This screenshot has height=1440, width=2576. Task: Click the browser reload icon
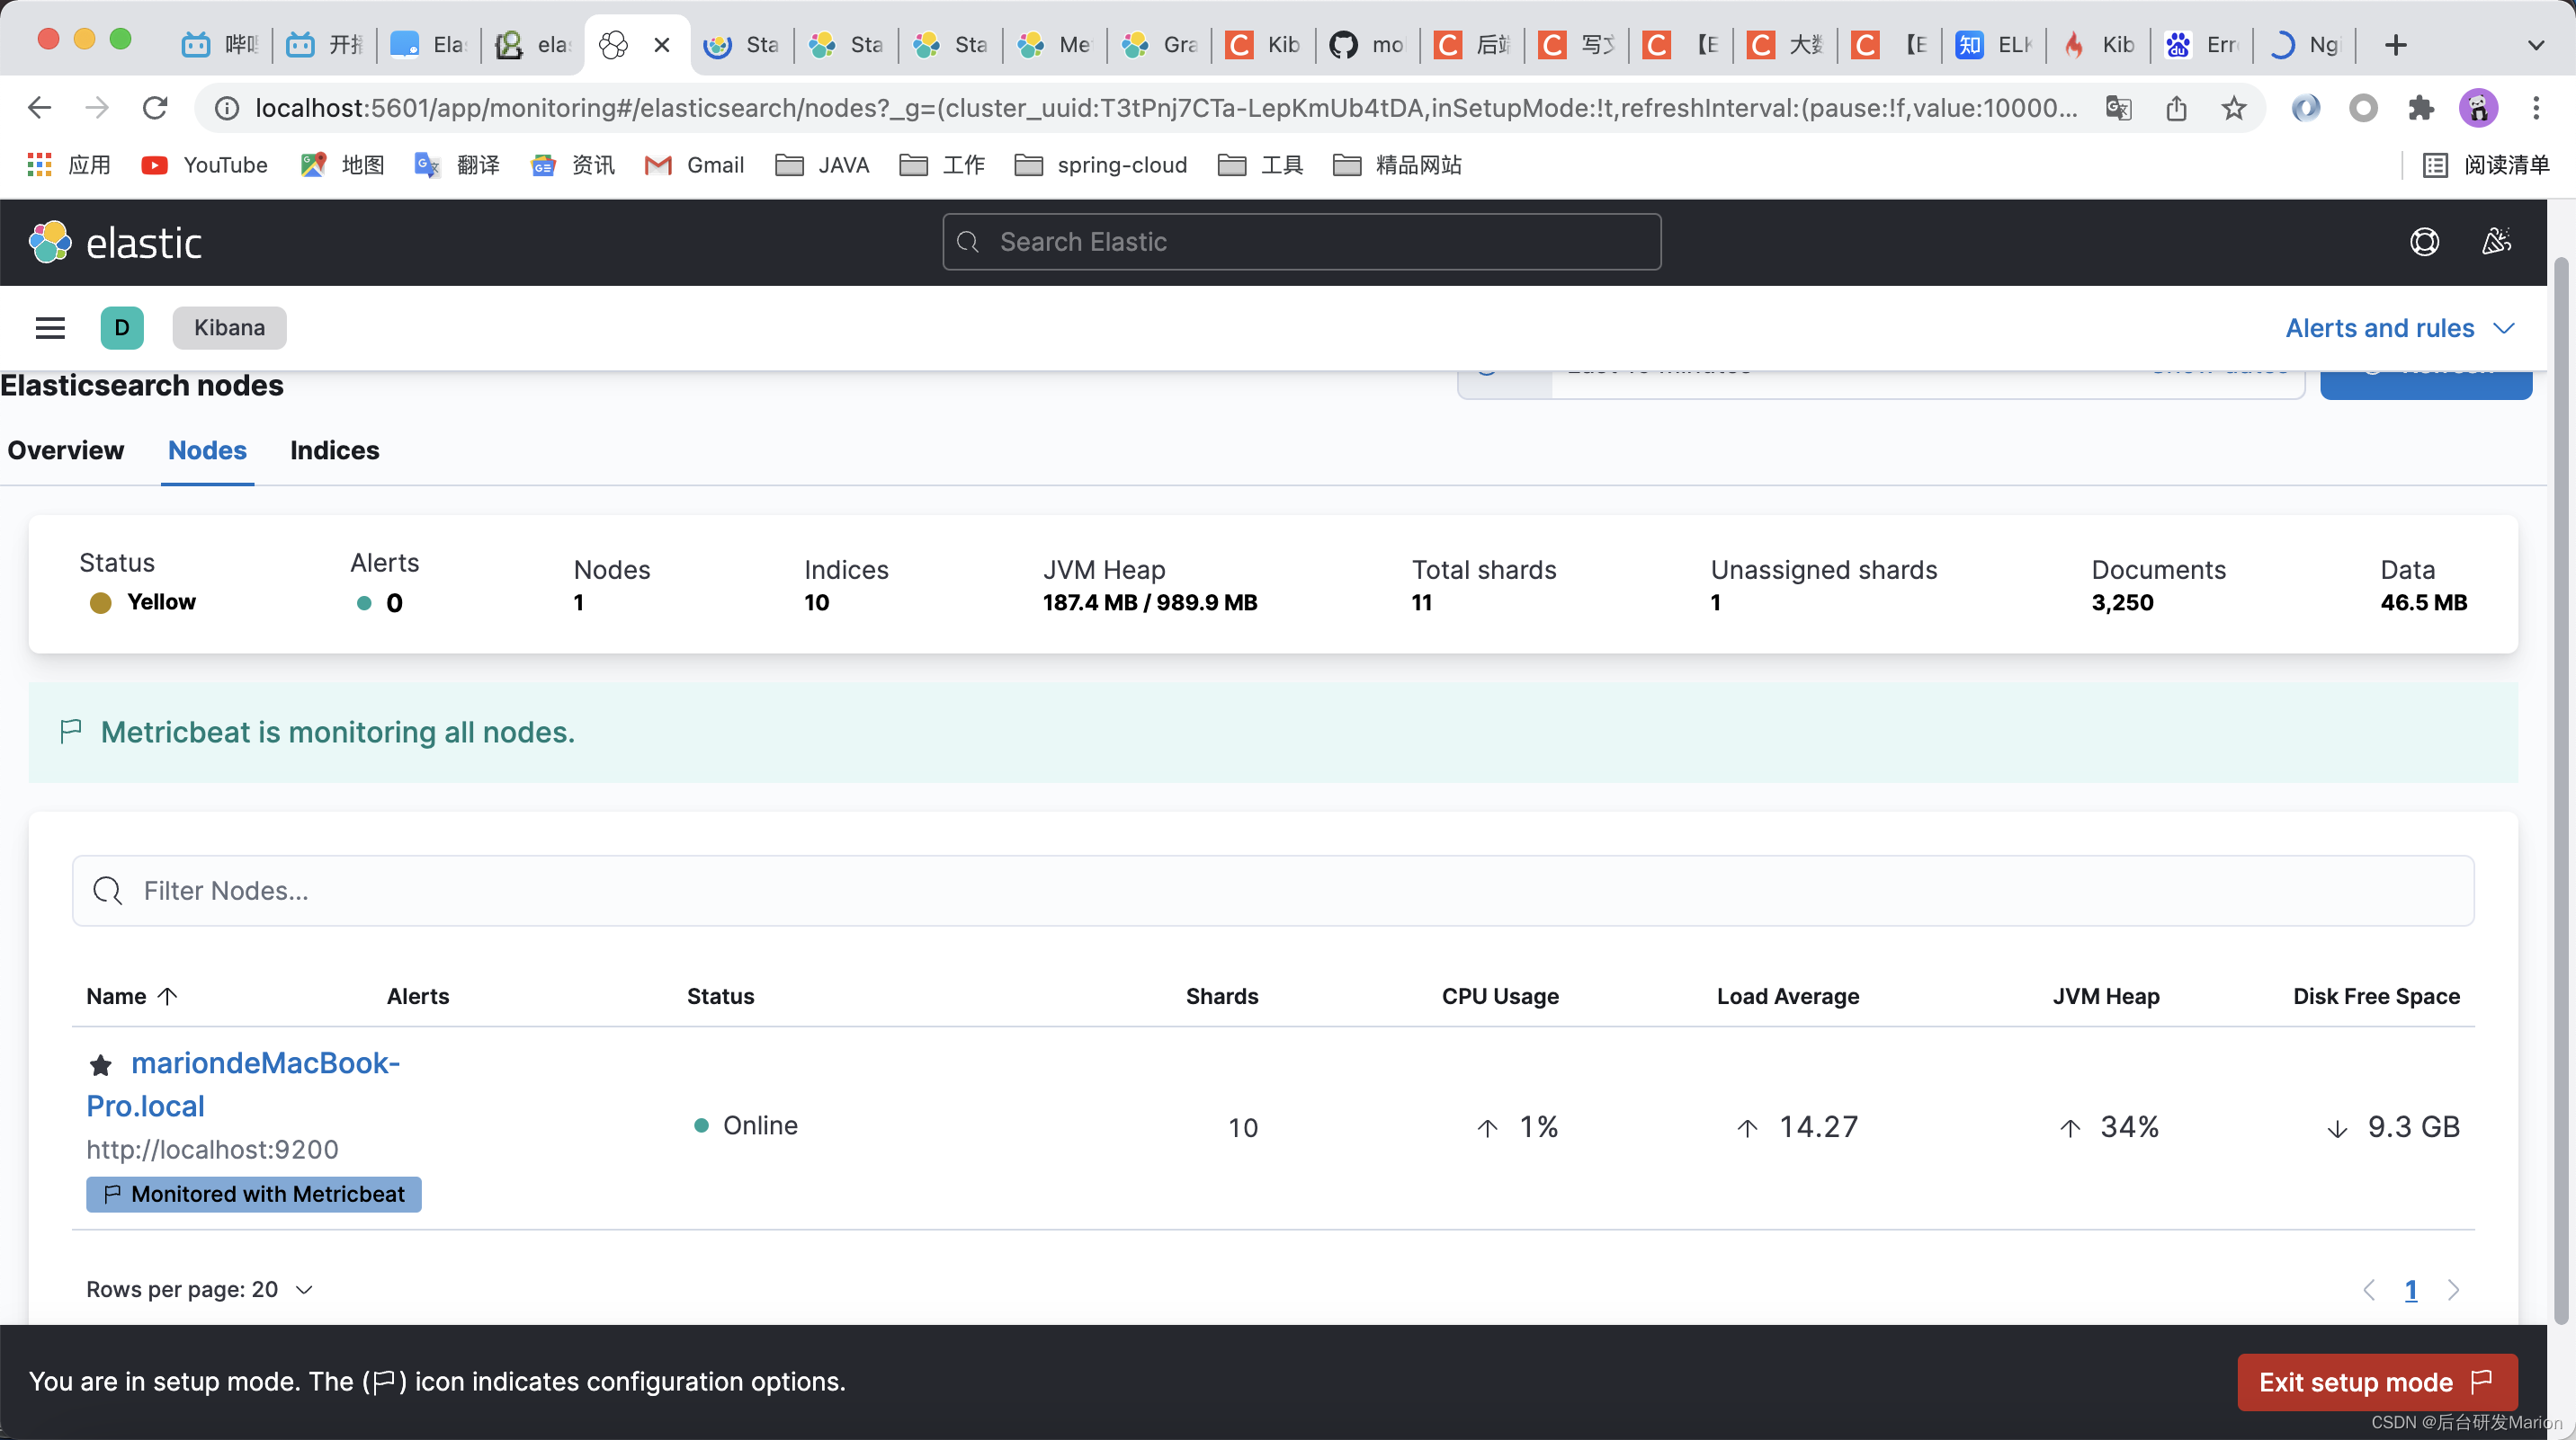[155, 108]
